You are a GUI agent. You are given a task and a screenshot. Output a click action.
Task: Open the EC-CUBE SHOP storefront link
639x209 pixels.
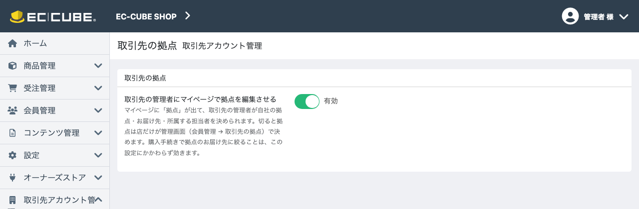tap(146, 16)
